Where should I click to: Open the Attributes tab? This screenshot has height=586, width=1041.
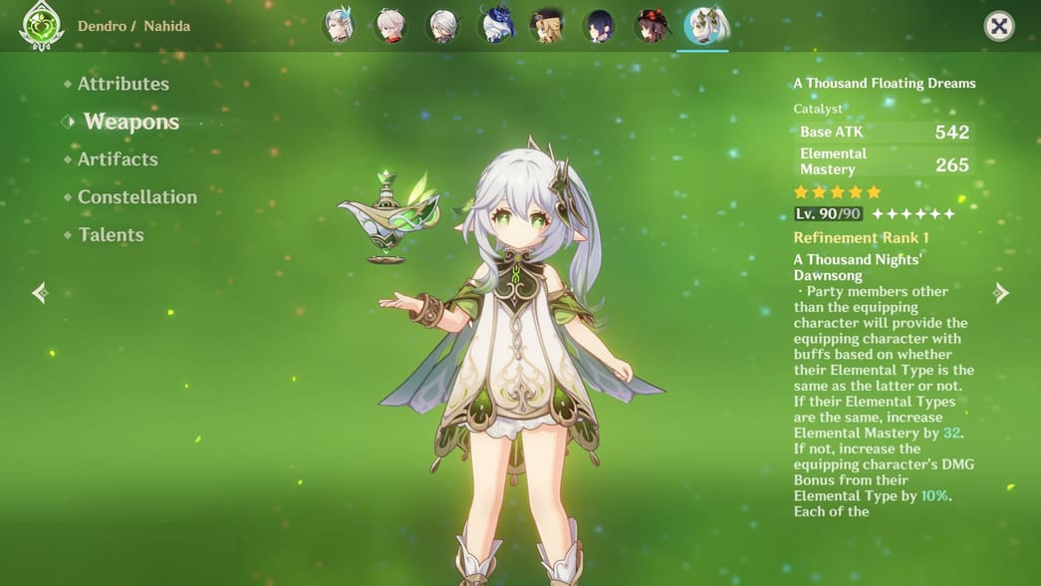click(123, 84)
